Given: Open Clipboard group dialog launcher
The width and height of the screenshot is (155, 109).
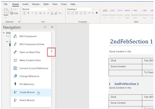Looking at the screenshot, I should 19,22.
